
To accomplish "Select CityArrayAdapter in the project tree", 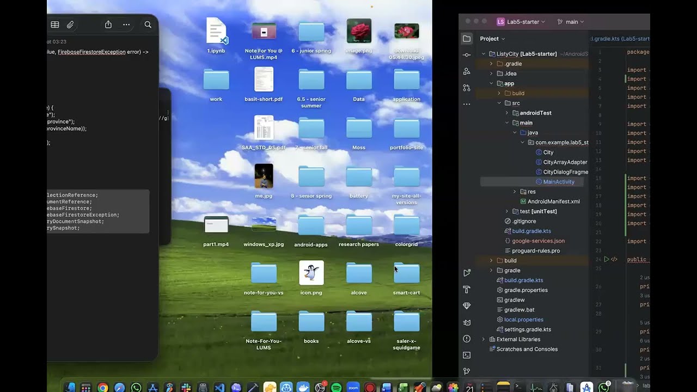I will point(561,162).
